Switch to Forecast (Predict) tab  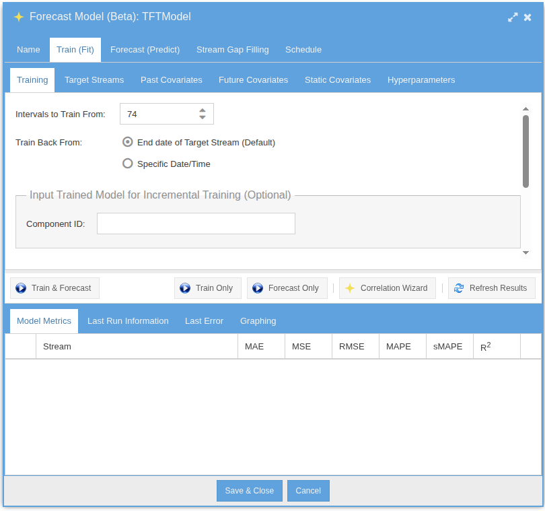[145, 50]
